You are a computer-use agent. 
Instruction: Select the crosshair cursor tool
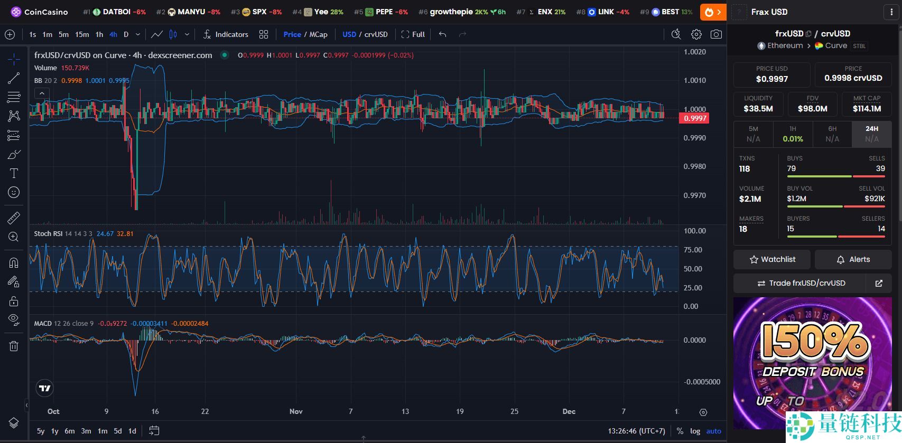14,59
